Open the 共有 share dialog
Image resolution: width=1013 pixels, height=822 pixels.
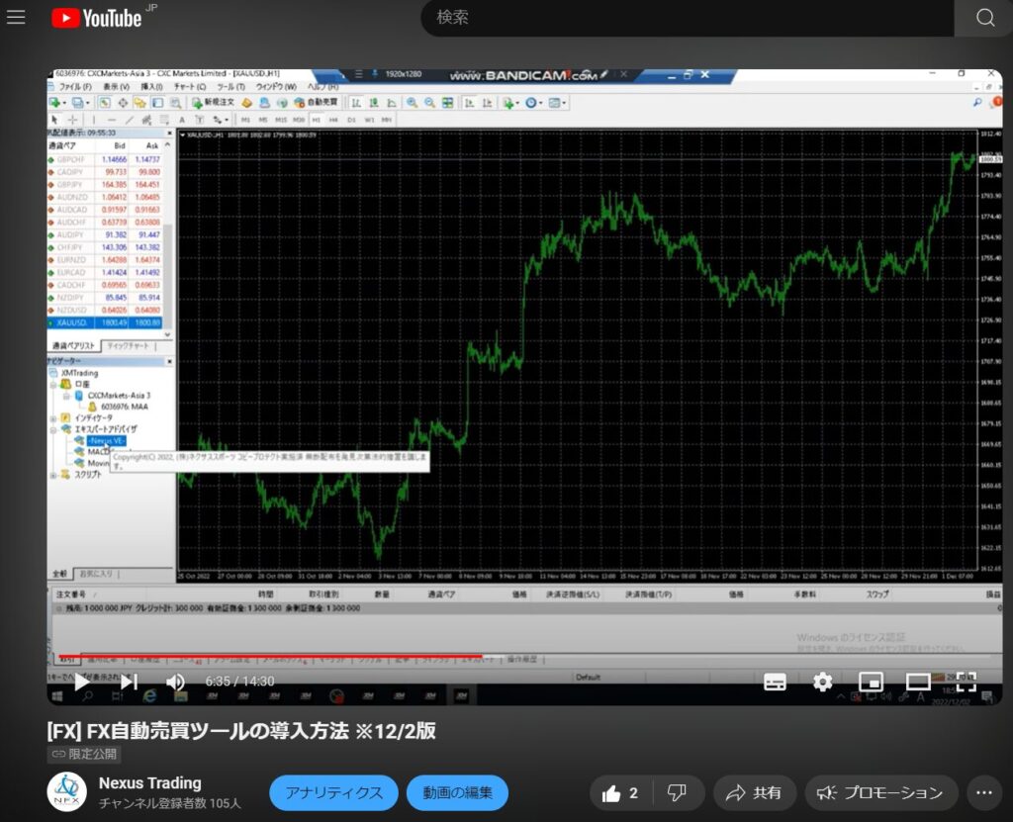[x=754, y=792]
